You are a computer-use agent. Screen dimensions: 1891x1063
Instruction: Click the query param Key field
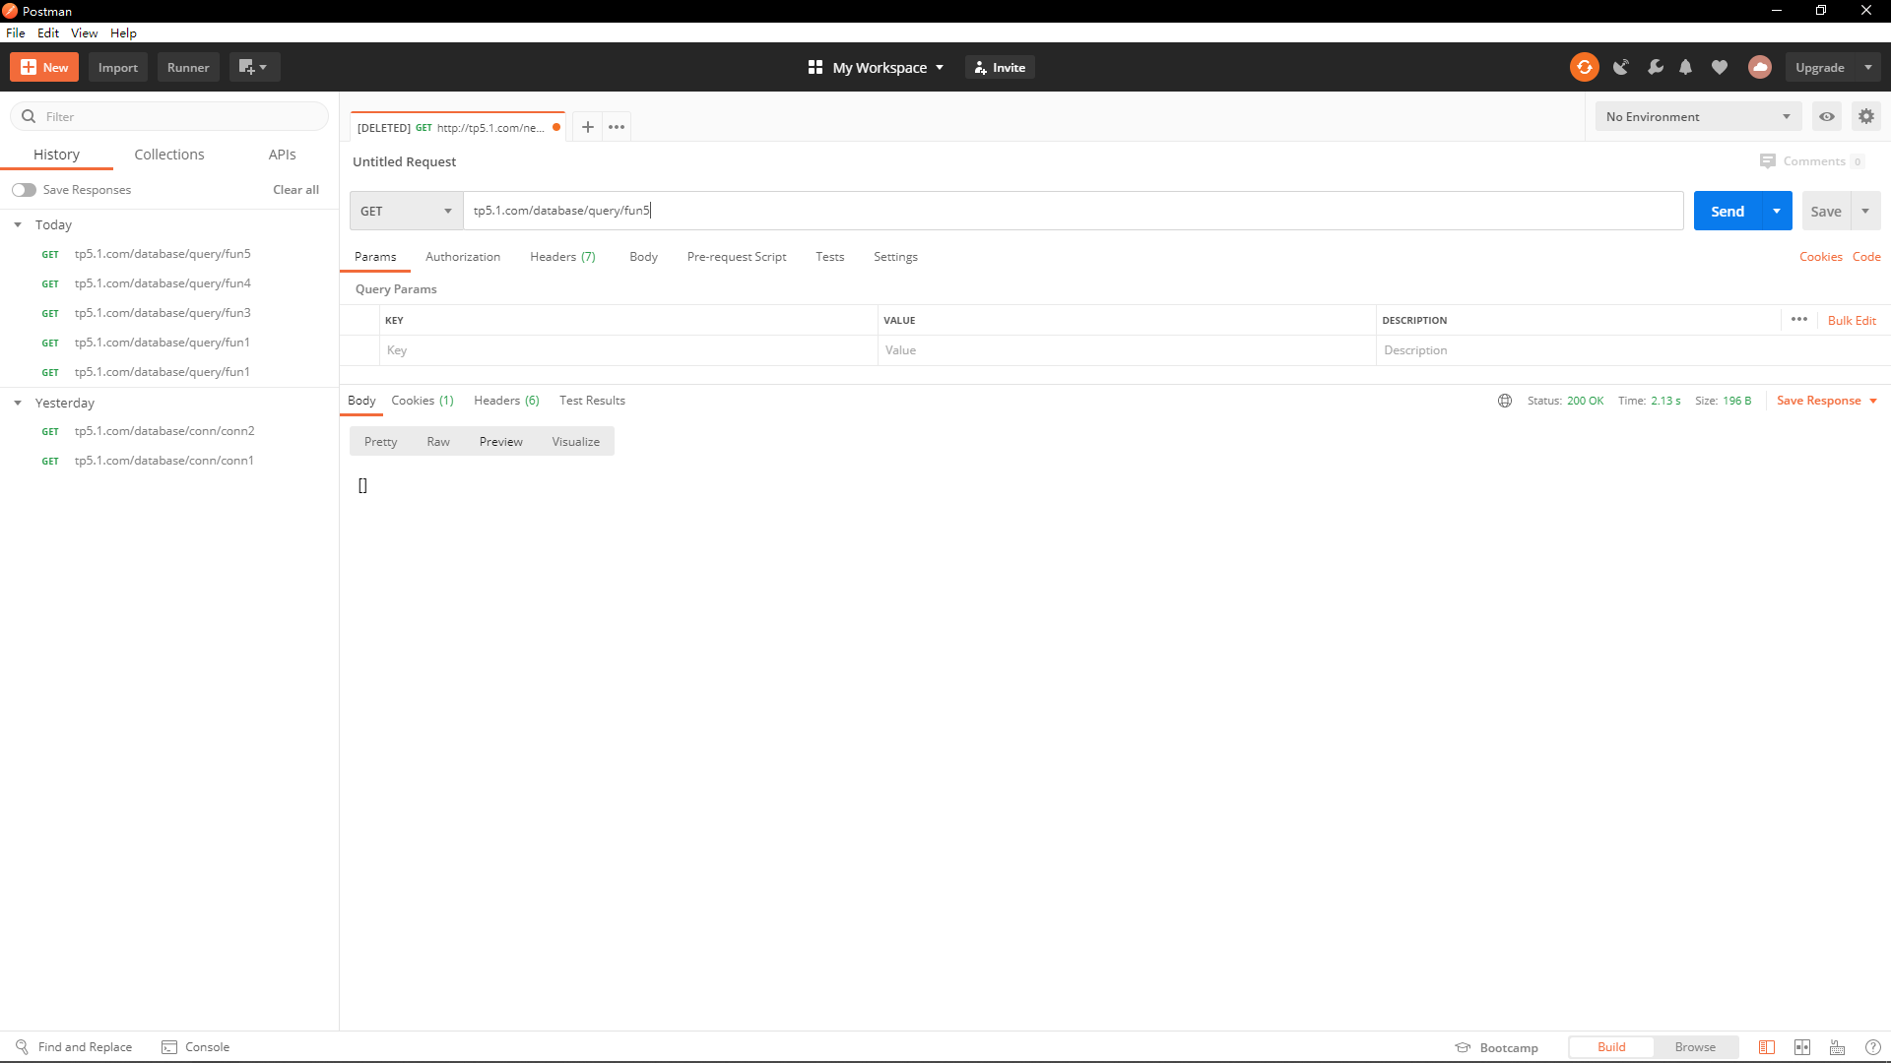click(628, 350)
